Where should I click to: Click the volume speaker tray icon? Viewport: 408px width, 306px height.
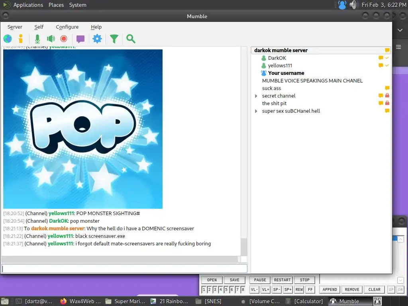(x=353, y=5)
